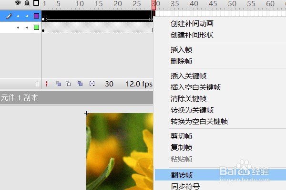Click the registration crosshair on the stage
The image size is (286, 190).
(86, 114)
